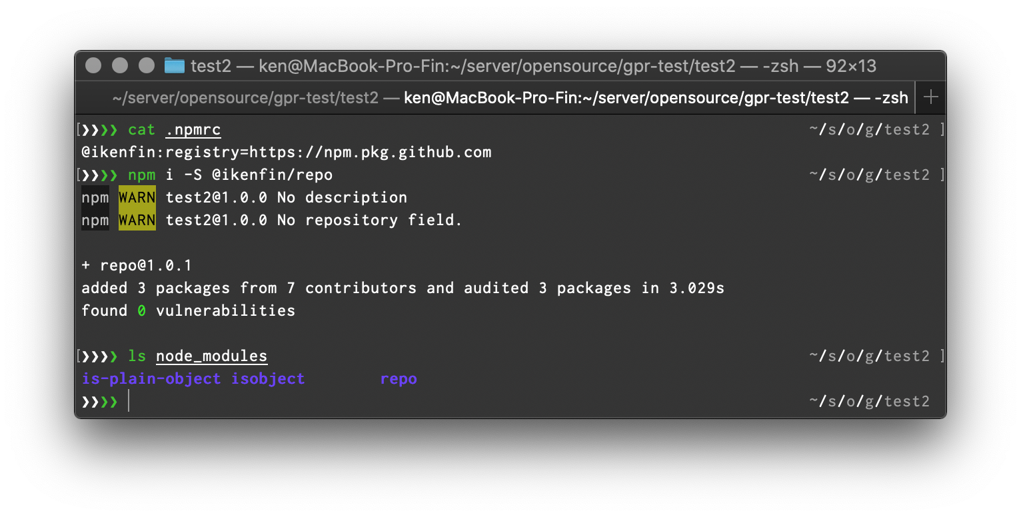Click the window title text in title bar
Viewport: 1021px width, 517px height.
pos(533,65)
